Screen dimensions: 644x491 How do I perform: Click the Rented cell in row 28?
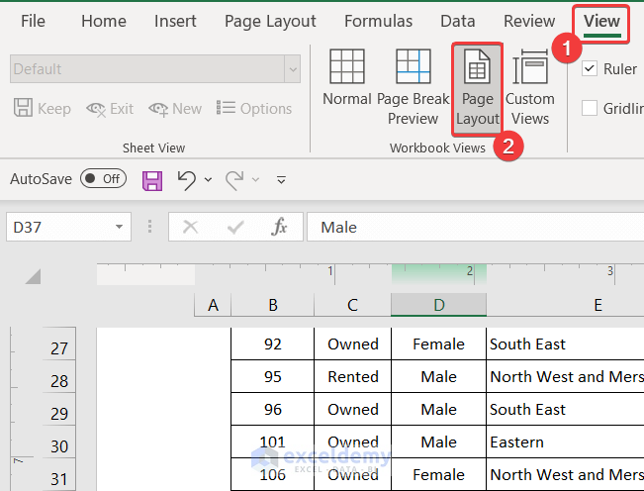[x=353, y=376]
